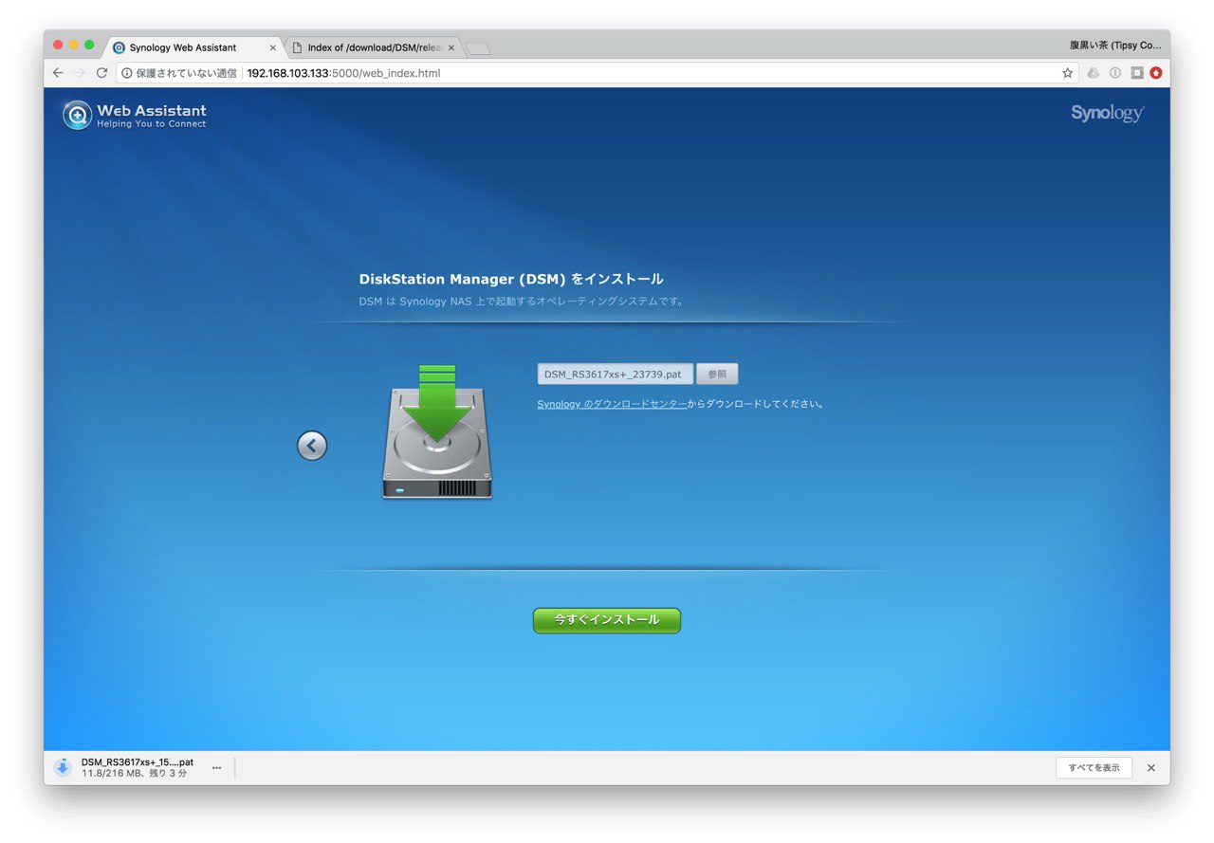Click the heading DiskStation Manager (DSM) をインストール
Viewport: 1214px width, 843px height.
coord(511,279)
